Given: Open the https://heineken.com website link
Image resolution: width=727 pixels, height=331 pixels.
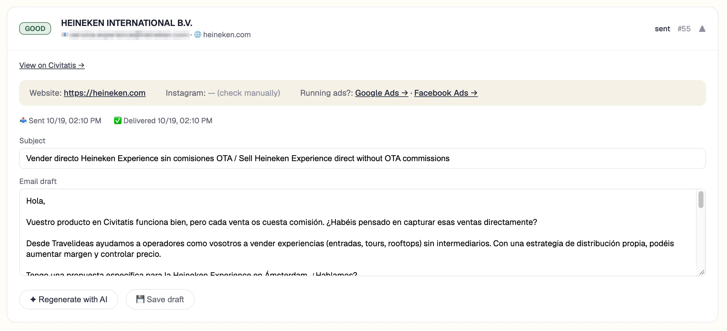Looking at the screenshot, I should 105,93.
